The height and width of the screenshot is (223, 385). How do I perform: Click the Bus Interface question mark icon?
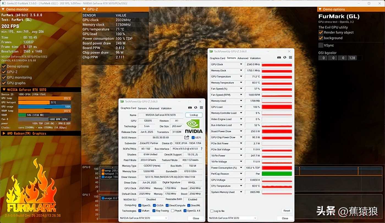click(202, 149)
